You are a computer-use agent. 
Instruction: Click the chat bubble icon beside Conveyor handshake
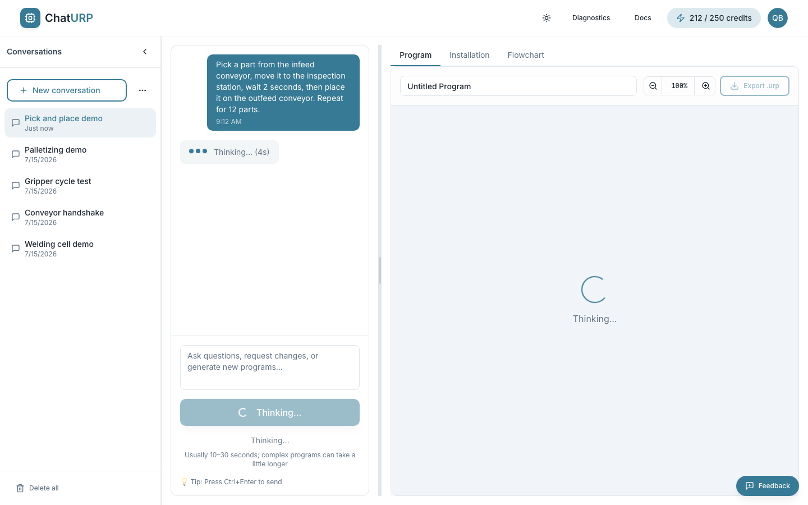(16, 217)
